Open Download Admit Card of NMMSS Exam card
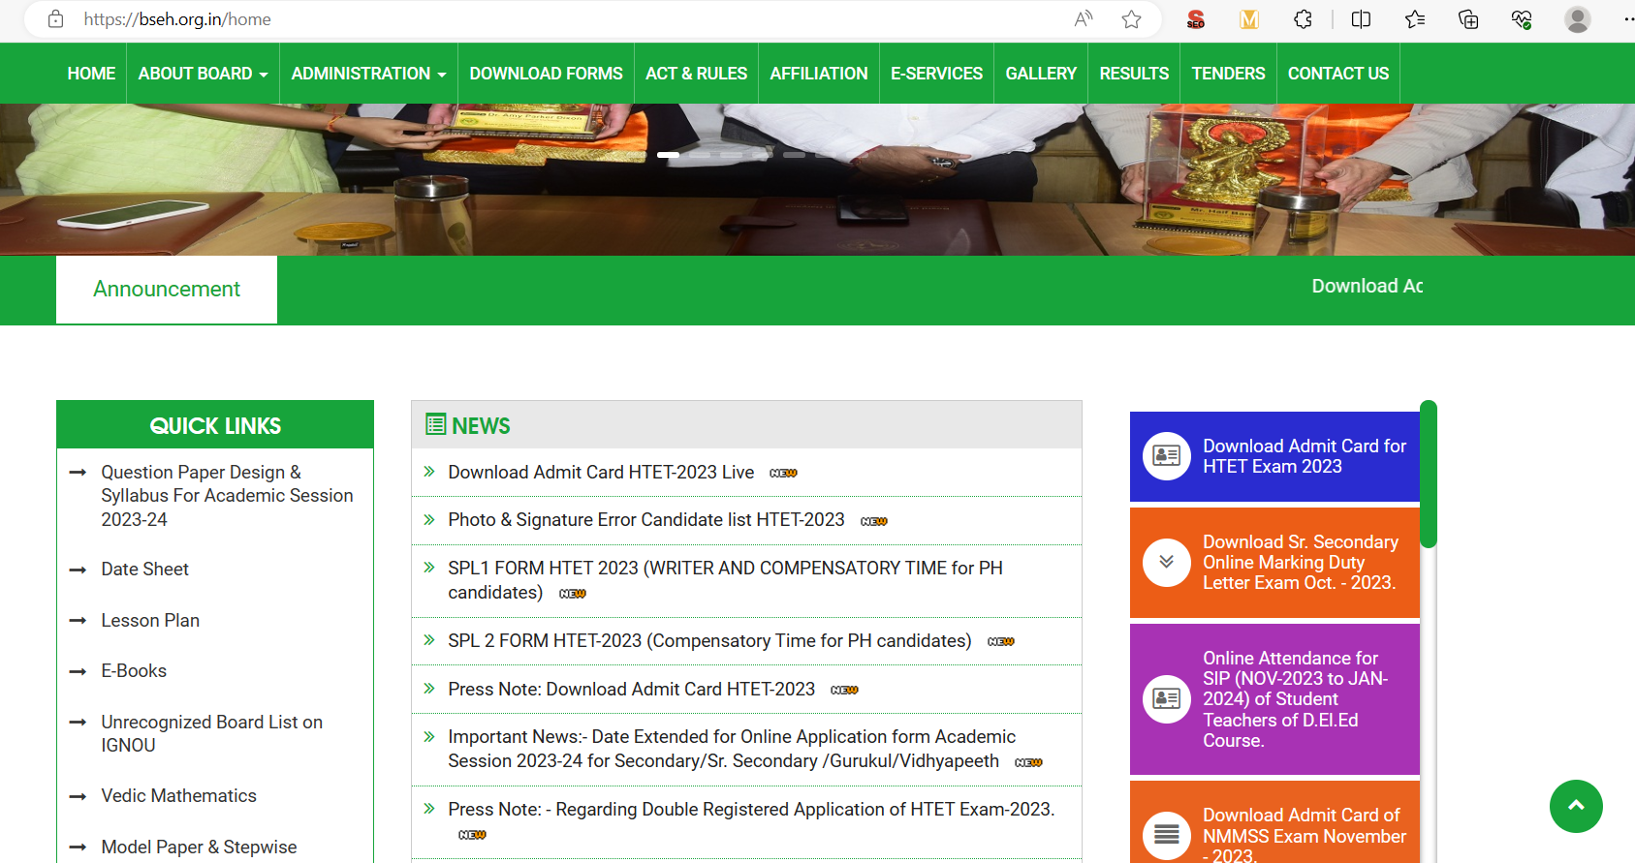 point(1274,822)
